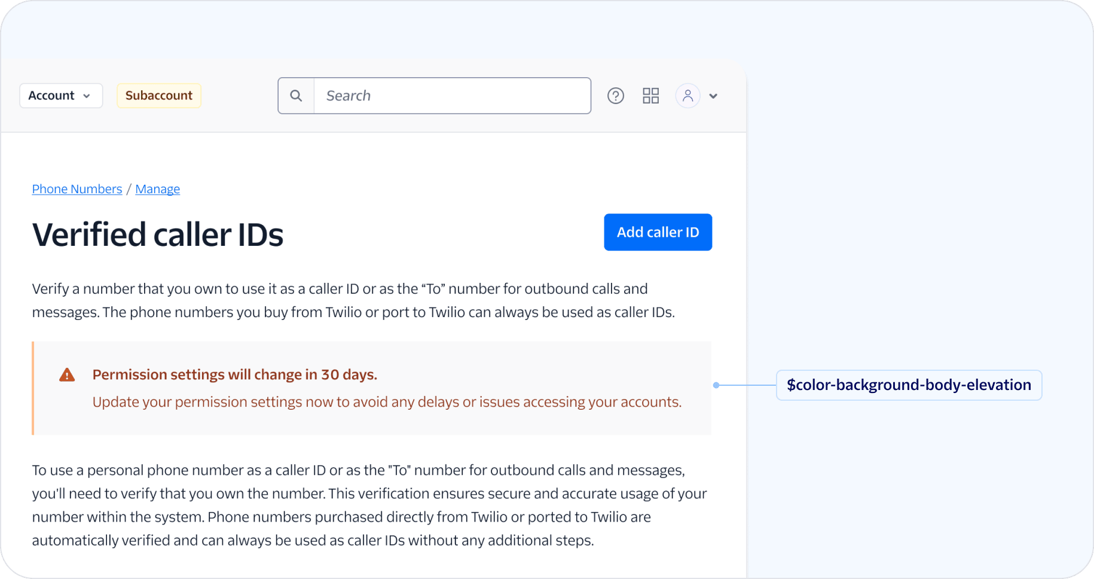Open the help question mark icon
The width and height of the screenshot is (1094, 579).
pyautogui.click(x=616, y=96)
